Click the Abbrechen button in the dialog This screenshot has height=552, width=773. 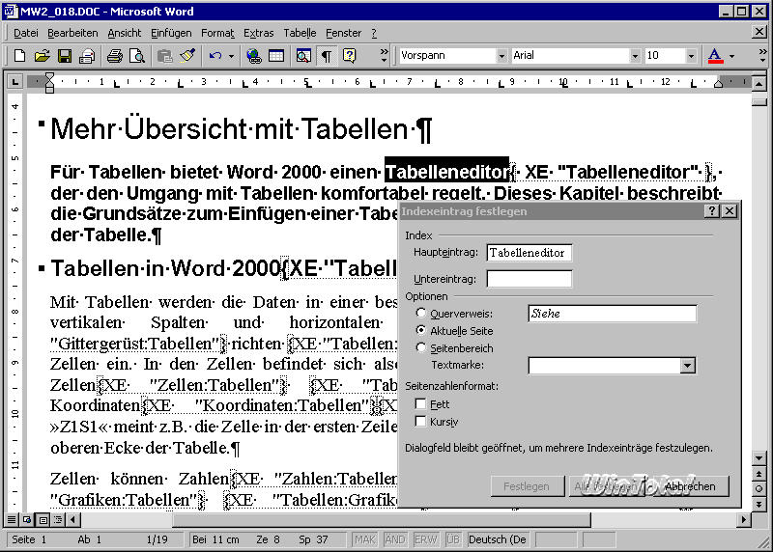click(690, 486)
